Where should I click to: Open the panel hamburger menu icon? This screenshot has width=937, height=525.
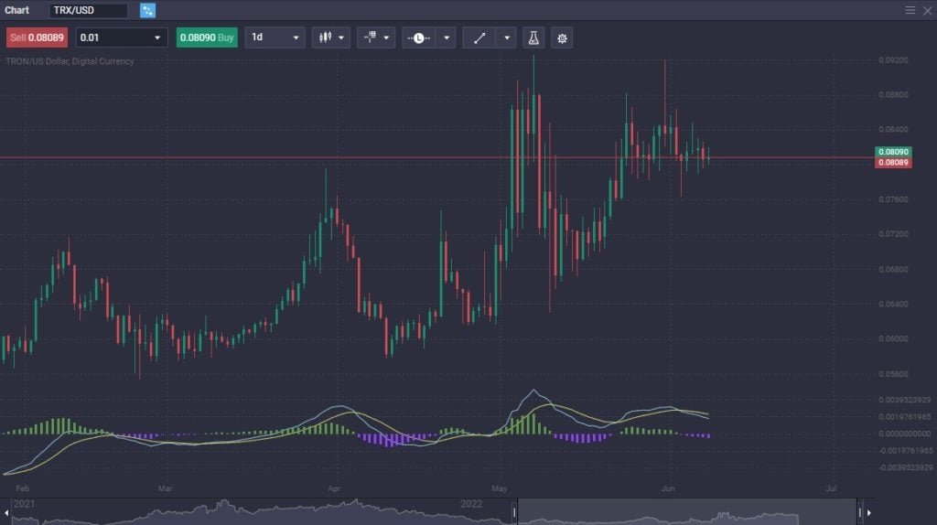[x=910, y=10]
